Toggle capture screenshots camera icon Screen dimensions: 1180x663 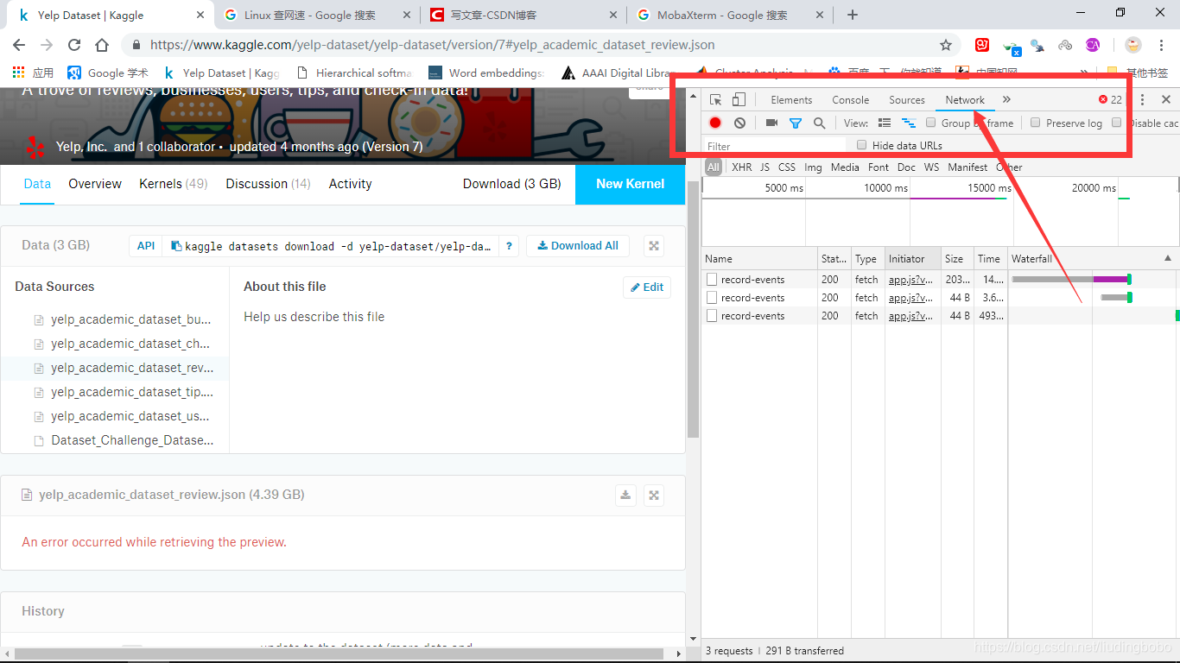click(x=771, y=123)
